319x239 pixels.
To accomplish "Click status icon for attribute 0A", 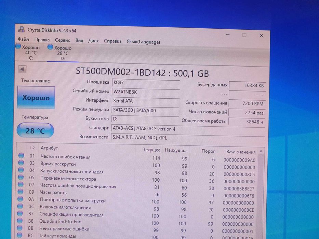I will [20, 199].
